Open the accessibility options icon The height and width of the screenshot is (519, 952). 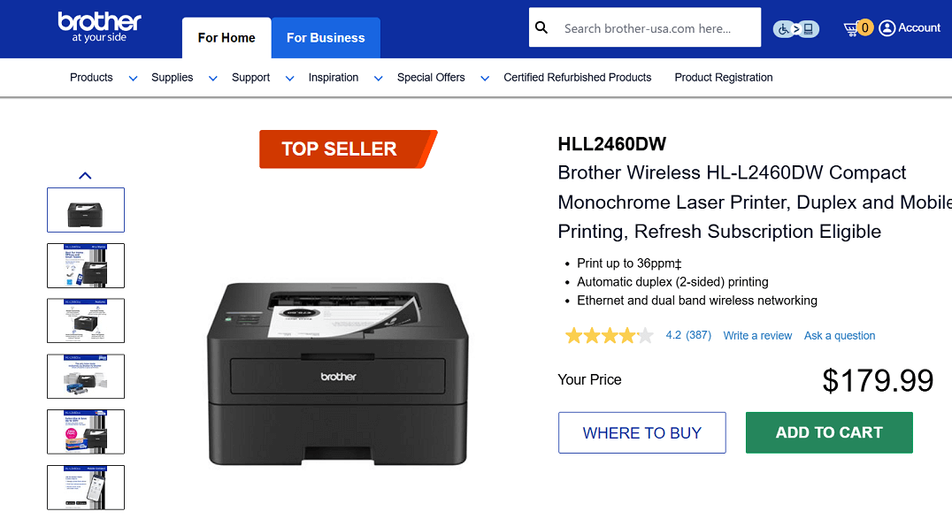click(795, 28)
